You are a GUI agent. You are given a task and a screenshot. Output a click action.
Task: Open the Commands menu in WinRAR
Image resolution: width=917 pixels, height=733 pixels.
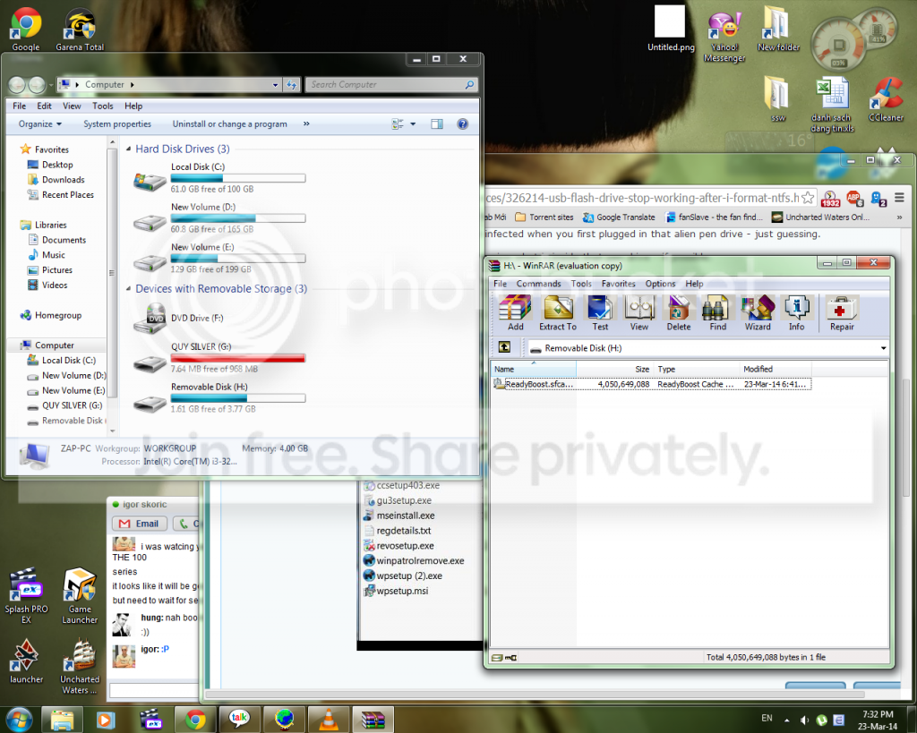[538, 284]
